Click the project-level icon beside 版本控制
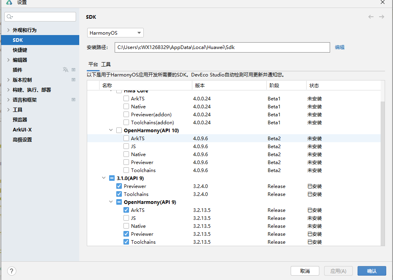Image resolution: width=393 pixels, height=280 pixels. point(73,80)
